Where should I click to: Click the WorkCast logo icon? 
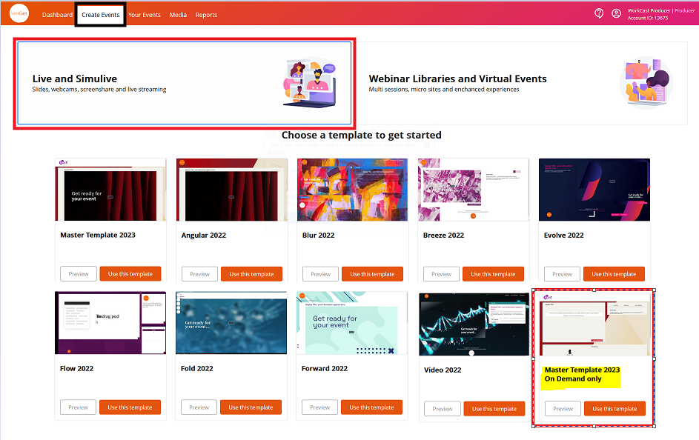click(x=19, y=13)
